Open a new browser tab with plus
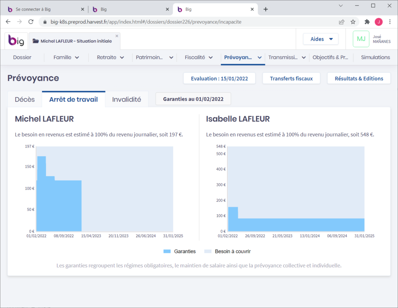398x308 pixels. click(266, 9)
